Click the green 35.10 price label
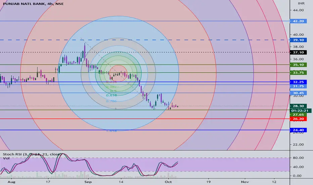 298,65
